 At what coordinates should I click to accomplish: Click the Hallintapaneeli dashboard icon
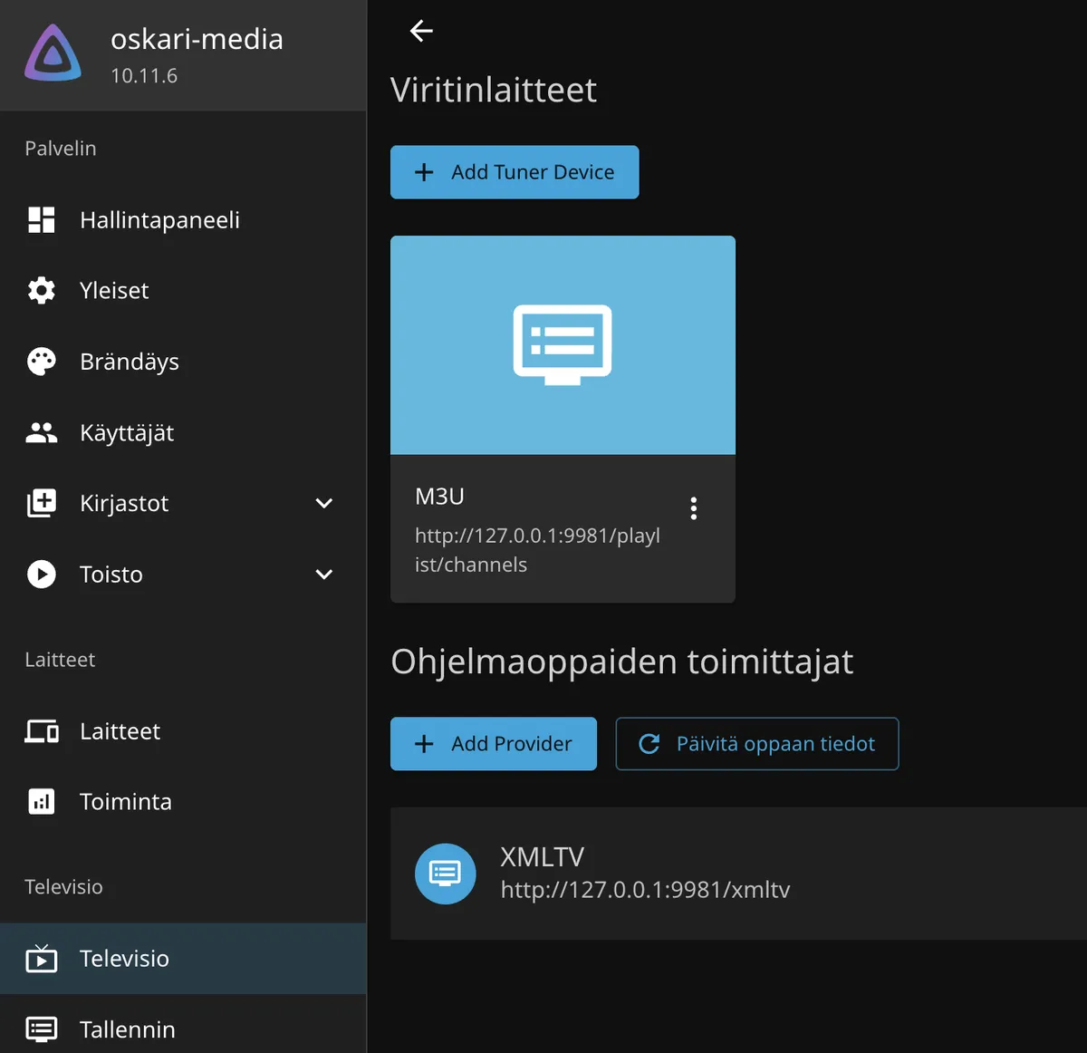tap(42, 220)
